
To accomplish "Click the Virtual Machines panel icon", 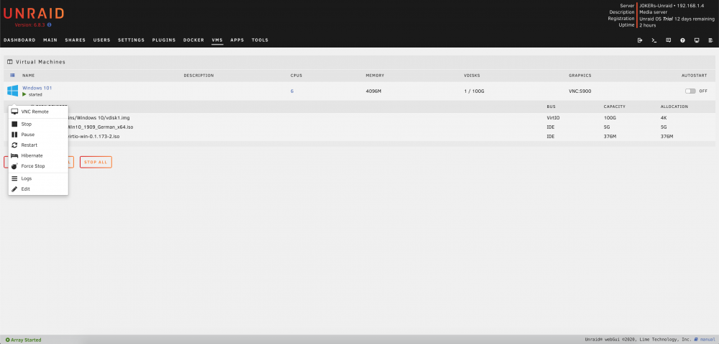I will (10, 61).
